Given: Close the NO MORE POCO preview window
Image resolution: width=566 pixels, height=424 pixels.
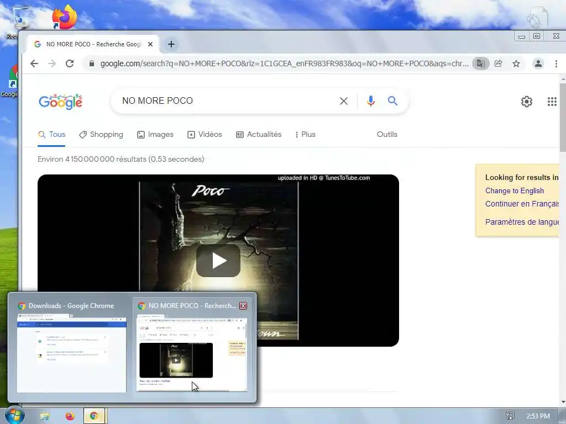Looking at the screenshot, I should click(243, 306).
